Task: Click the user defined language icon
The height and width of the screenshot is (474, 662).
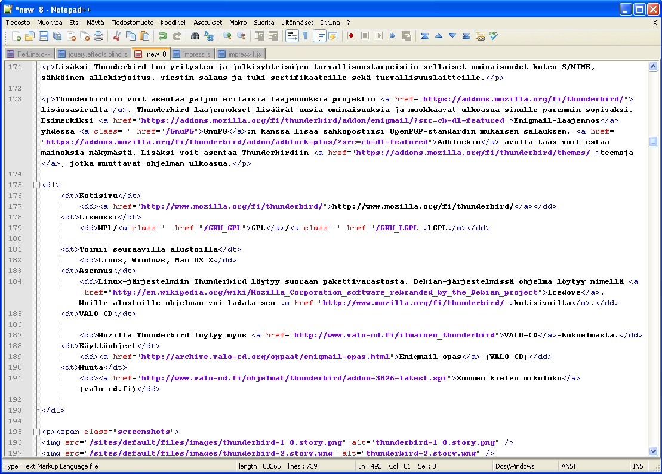Action: tap(333, 36)
